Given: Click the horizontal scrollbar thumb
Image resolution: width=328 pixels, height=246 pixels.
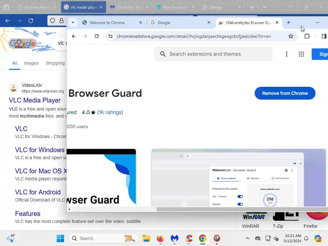Looking at the screenshot, I should click(x=242, y=209).
